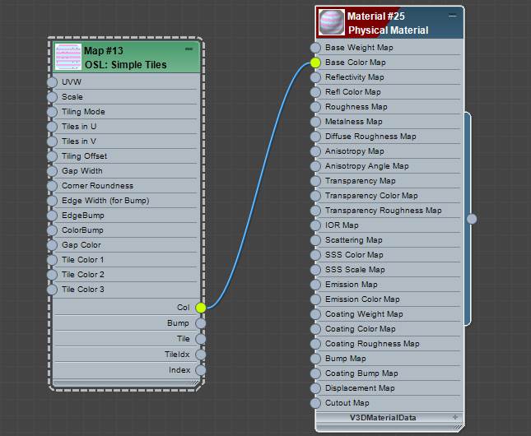This screenshot has width=531, height=436.
Task: Click the Anisotropy Angle Map socket
Action: point(315,166)
